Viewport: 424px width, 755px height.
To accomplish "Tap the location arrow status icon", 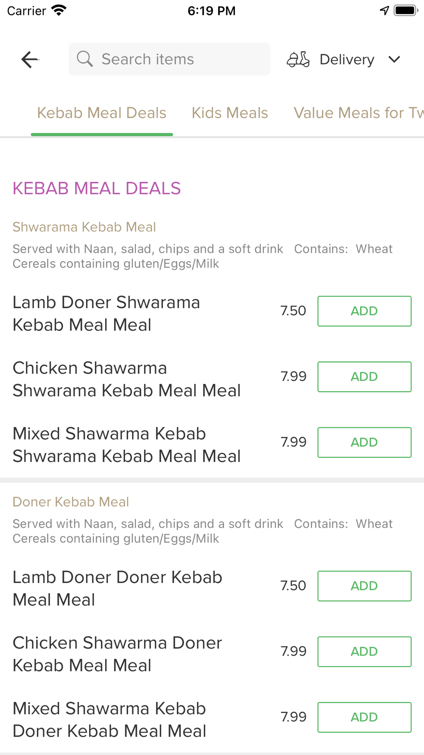I will pos(384,11).
